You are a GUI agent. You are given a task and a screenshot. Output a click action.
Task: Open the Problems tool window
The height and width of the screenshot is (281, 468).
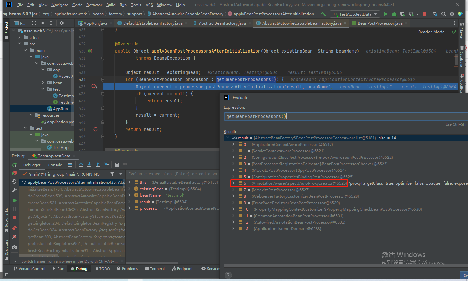(x=127, y=268)
